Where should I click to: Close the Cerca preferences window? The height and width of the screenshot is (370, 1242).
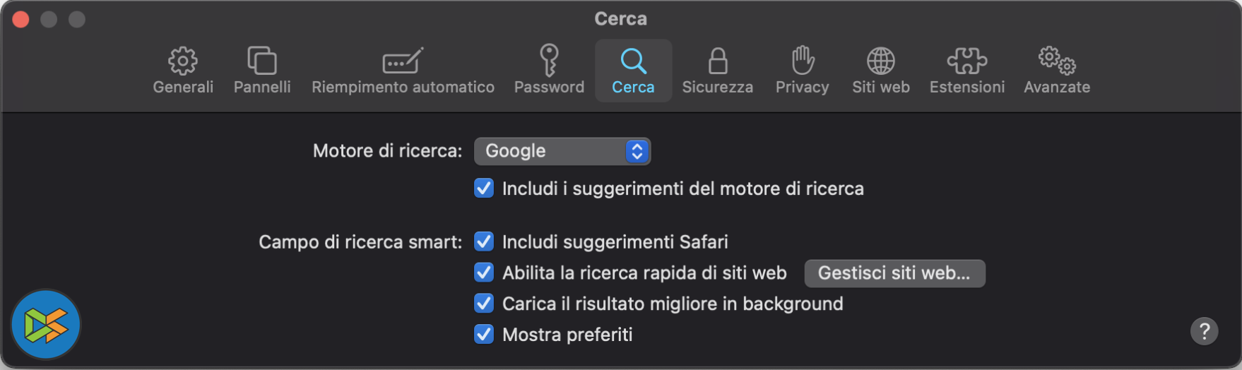[x=21, y=19]
